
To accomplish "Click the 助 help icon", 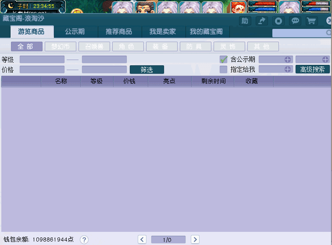I will pyautogui.click(x=245, y=21).
